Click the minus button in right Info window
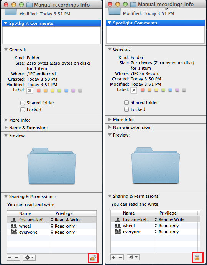The image size is (207, 265). tap(120, 257)
